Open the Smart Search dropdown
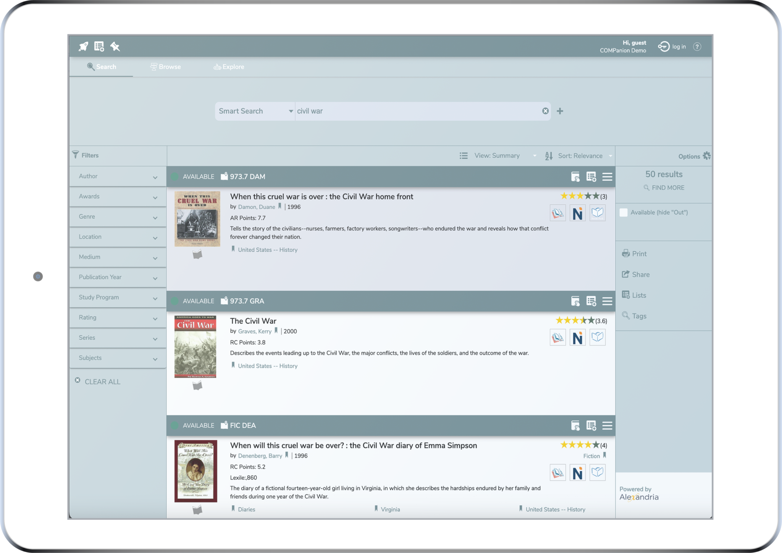The height and width of the screenshot is (553, 782). click(x=254, y=111)
